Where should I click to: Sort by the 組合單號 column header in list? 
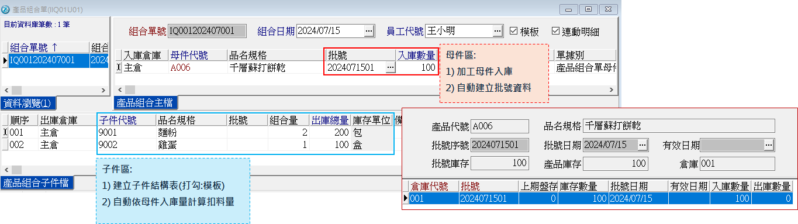pos(49,48)
